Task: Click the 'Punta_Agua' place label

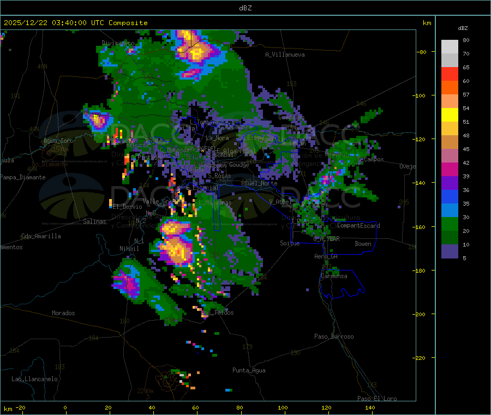Action: pos(249,370)
